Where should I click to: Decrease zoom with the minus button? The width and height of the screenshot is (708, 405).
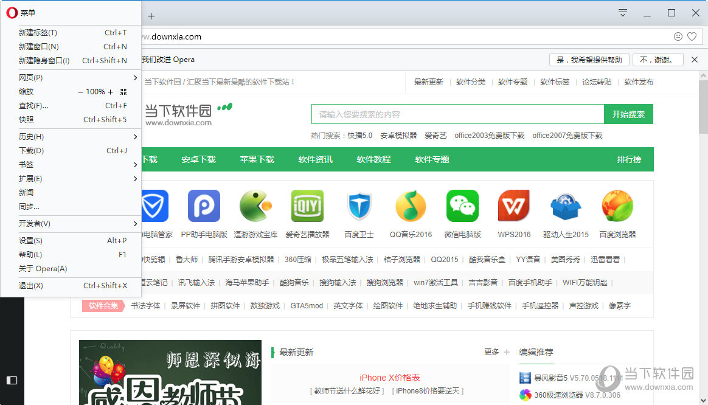pyautogui.click(x=80, y=92)
